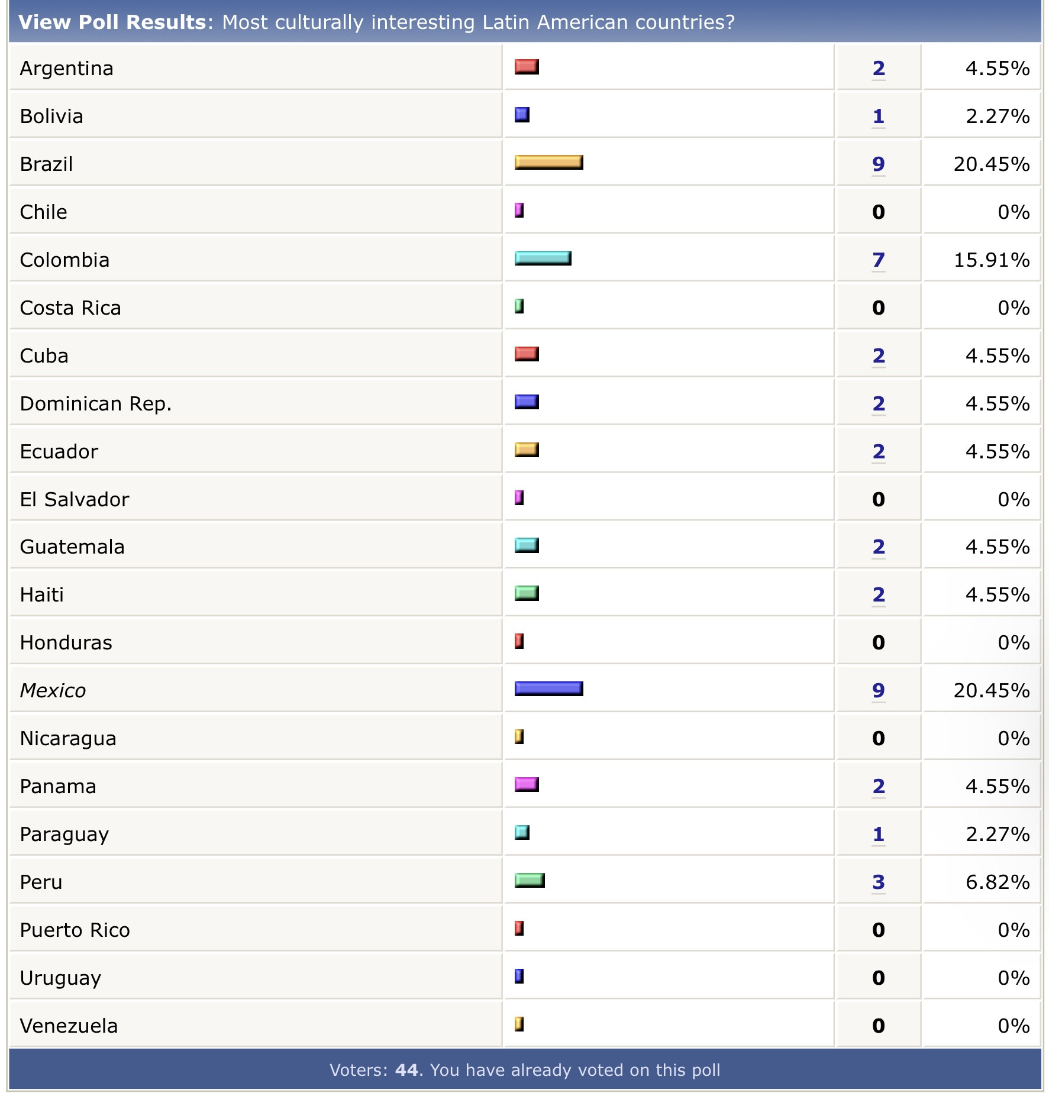The width and height of the screenshot is (1049, 1093).
Task: Open Paraguay's vote count link
Action: (x=879, y=835)
